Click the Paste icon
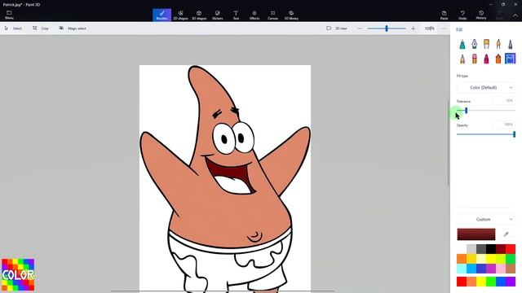Viewport: 522px width, 293px height. 444,15
